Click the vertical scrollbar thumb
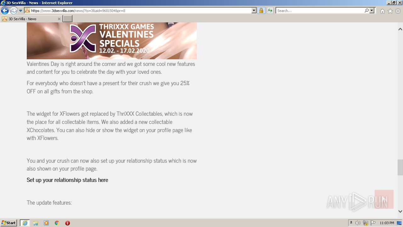The height and width of the screenshot is (227, 403). (x=400, y=167)
